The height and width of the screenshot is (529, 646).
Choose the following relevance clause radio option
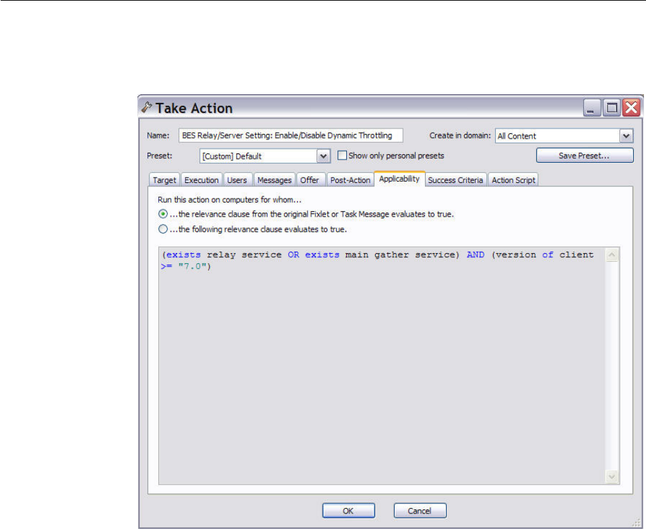coord(163,229)
